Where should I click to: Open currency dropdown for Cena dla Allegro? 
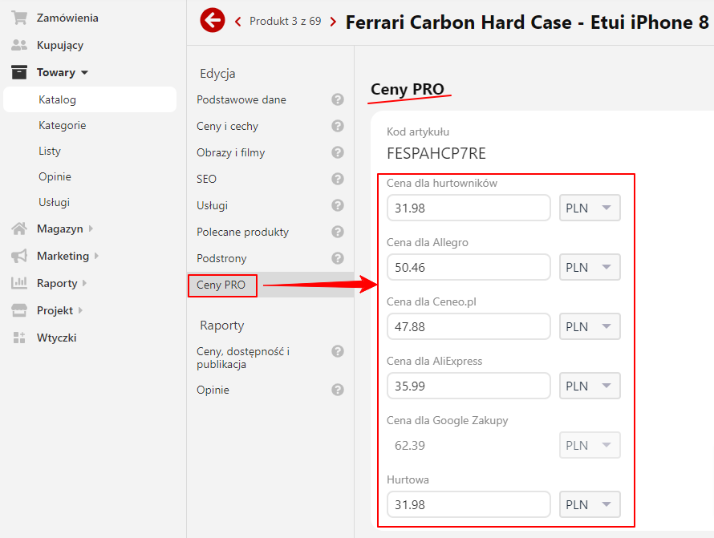(590, 267)
